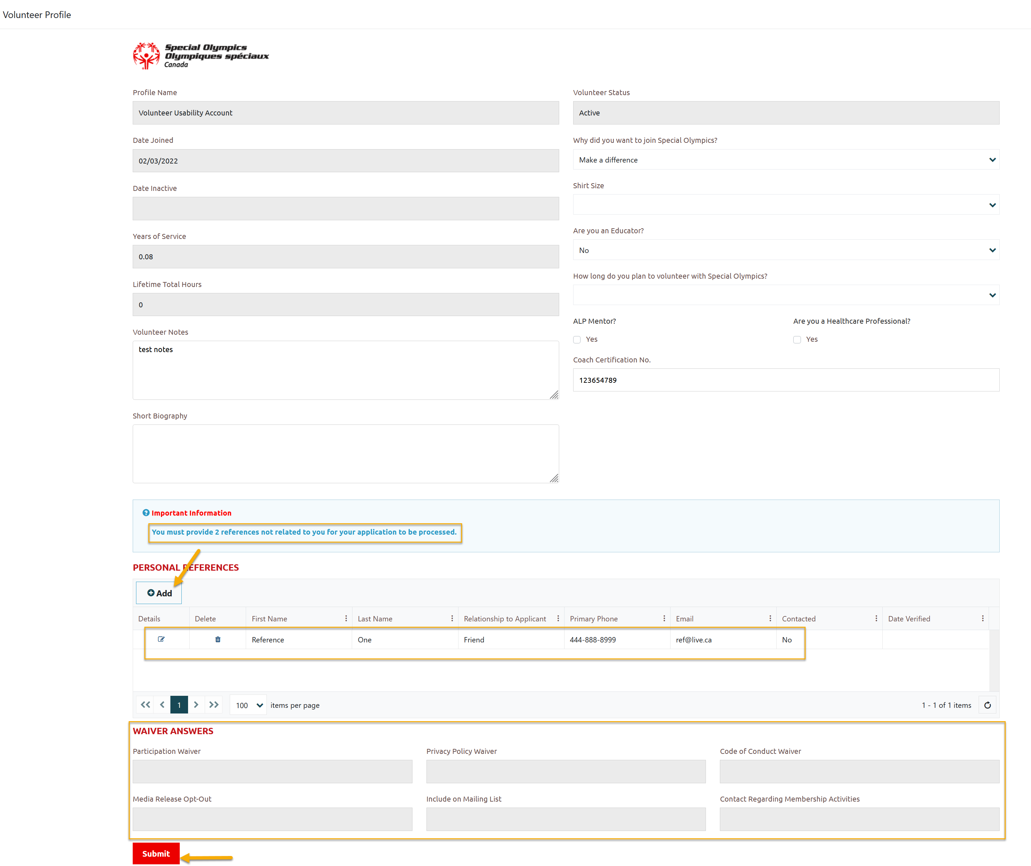Screen dimensions: 1031x866
Task: Click the Years of Service field
Action: pos(346,257)
